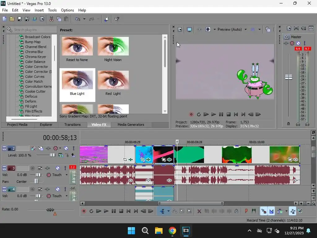
Task: Toggle solo on video track 2
Action: pyautogui.click(x=74, y=148)
